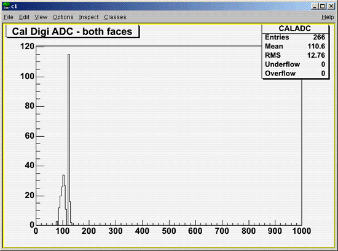Select the CALADC statistics box header
This screenshot has width=338, height=251.
tap(294, 28)
